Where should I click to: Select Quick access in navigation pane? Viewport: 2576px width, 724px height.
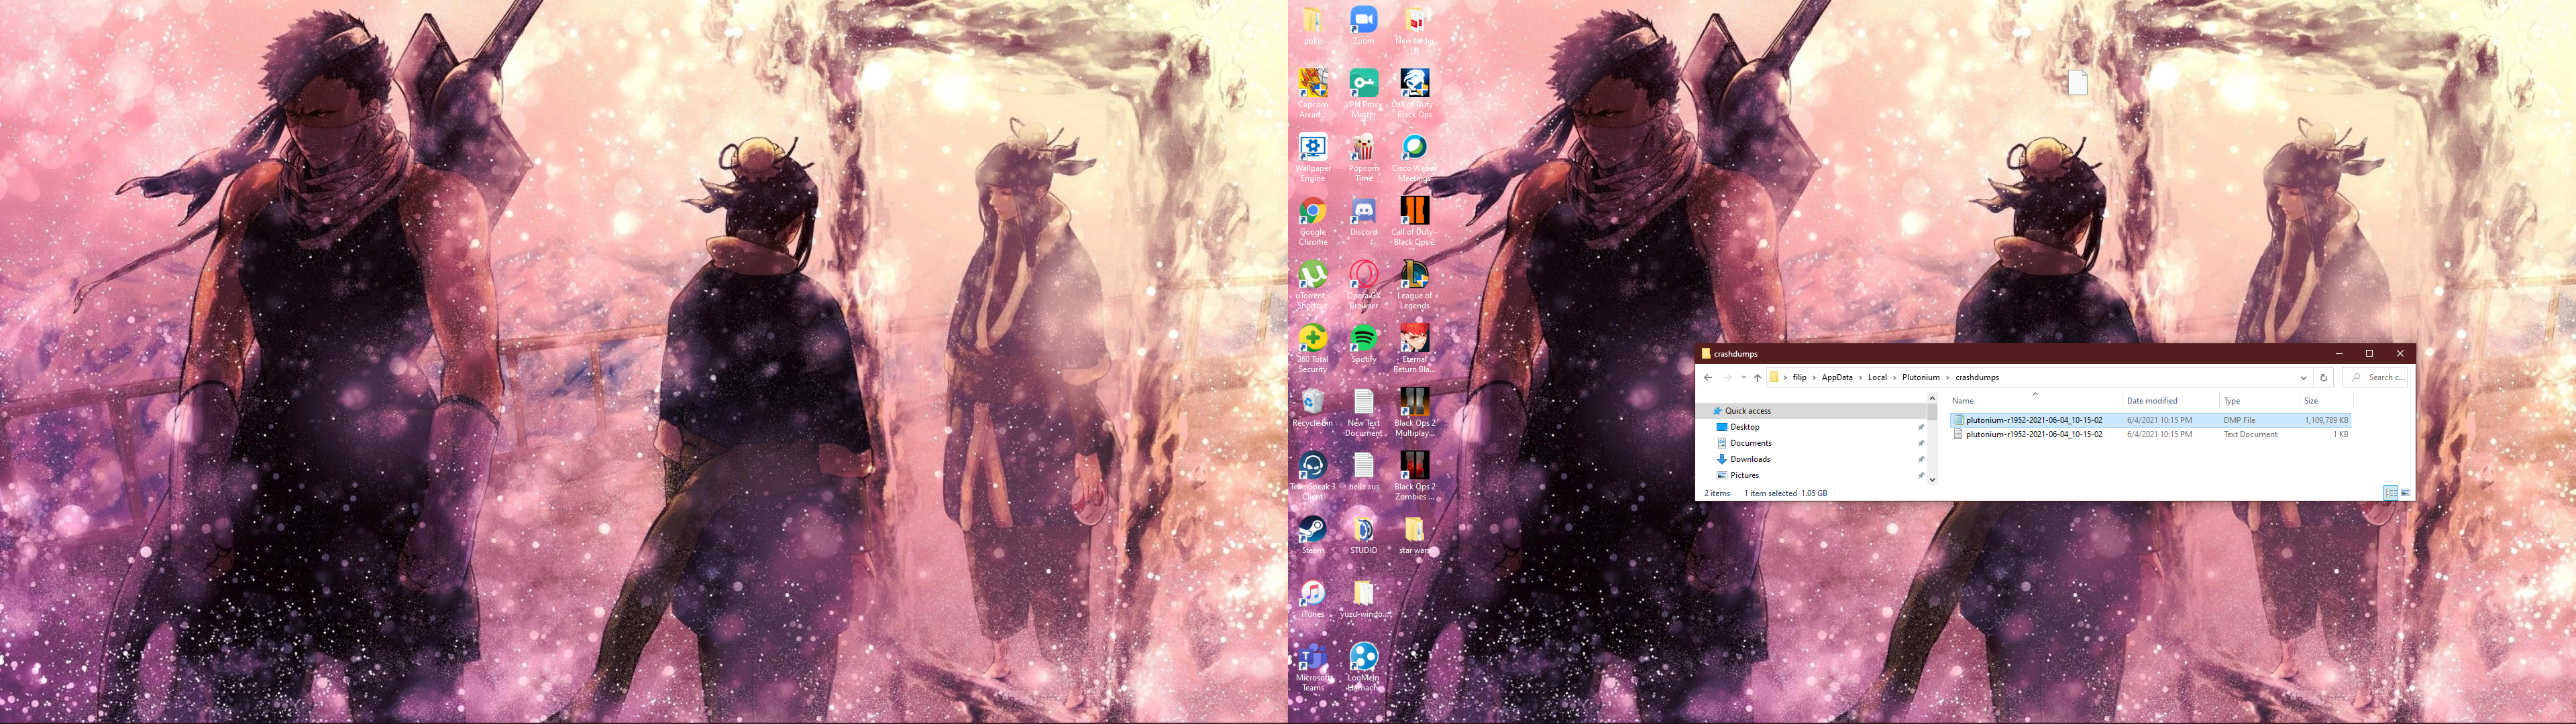pyautogui.click(x=1747, y=411)
